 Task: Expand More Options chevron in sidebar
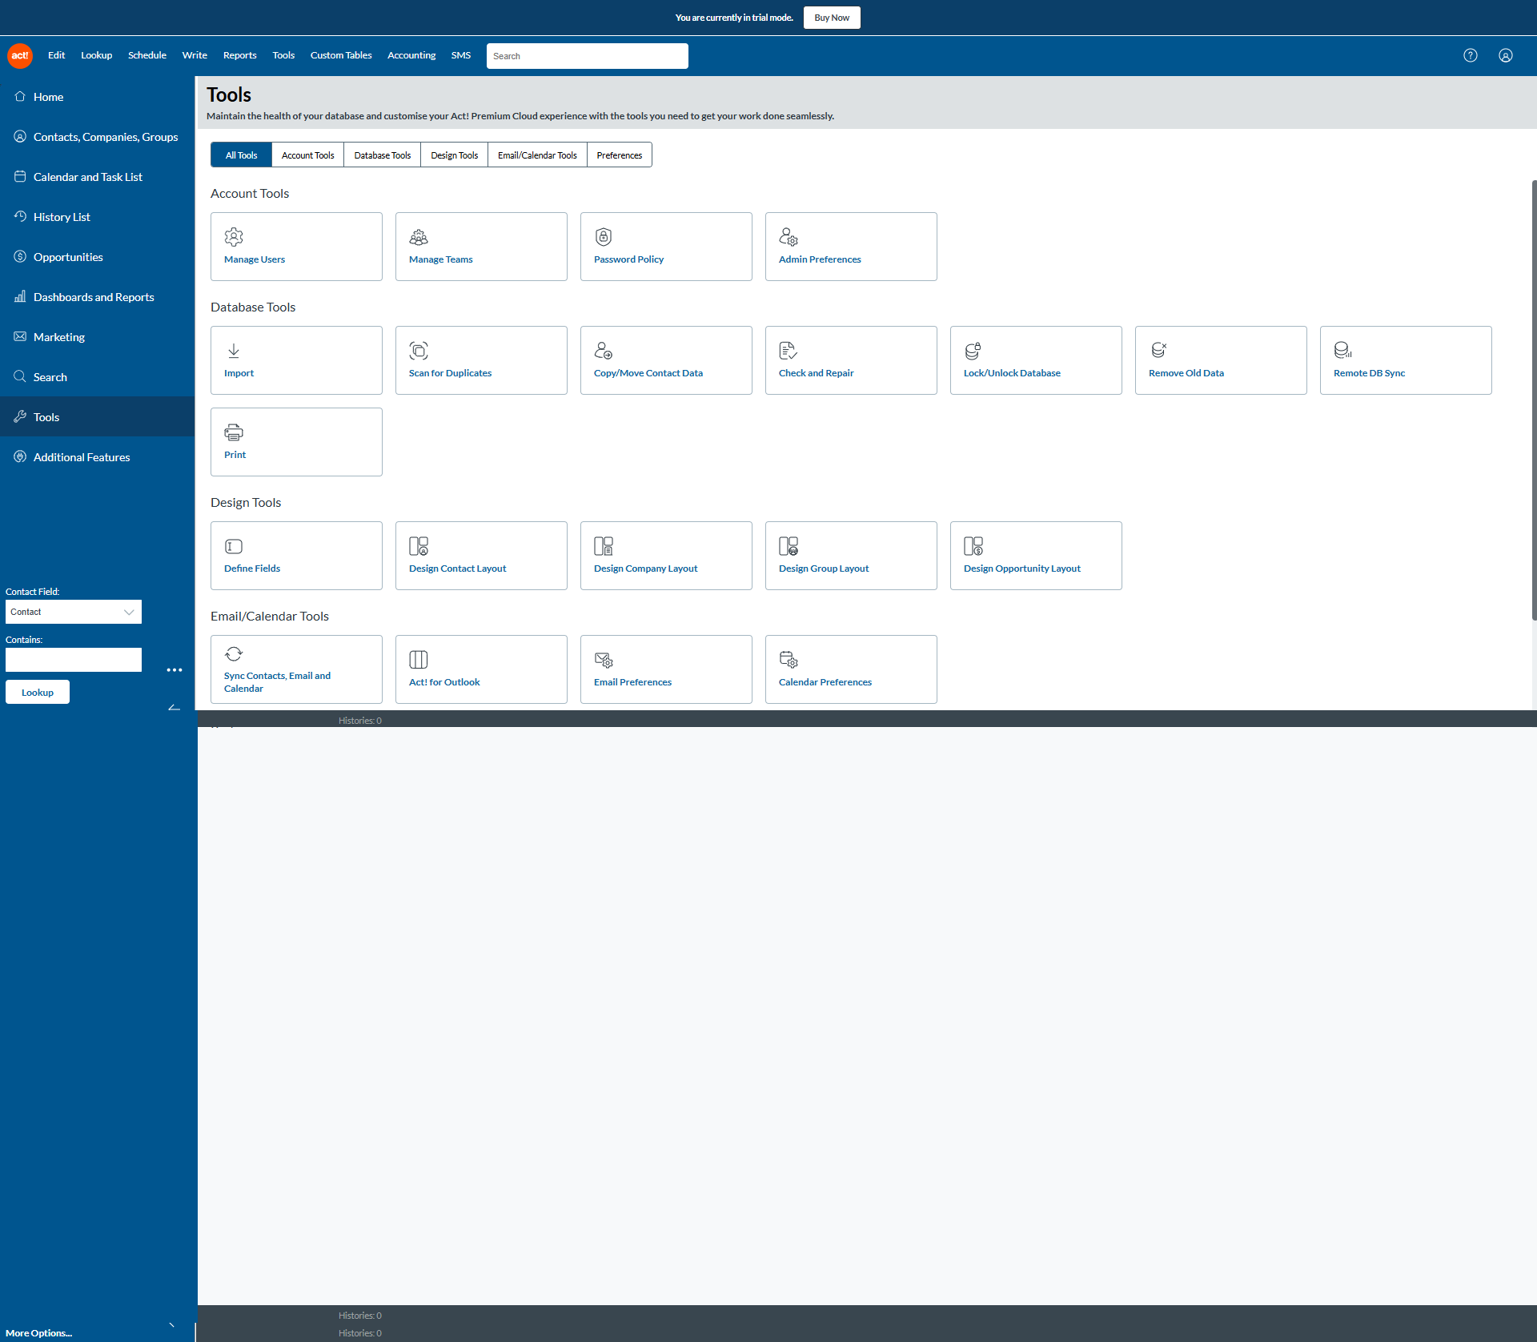[171, 1325]
